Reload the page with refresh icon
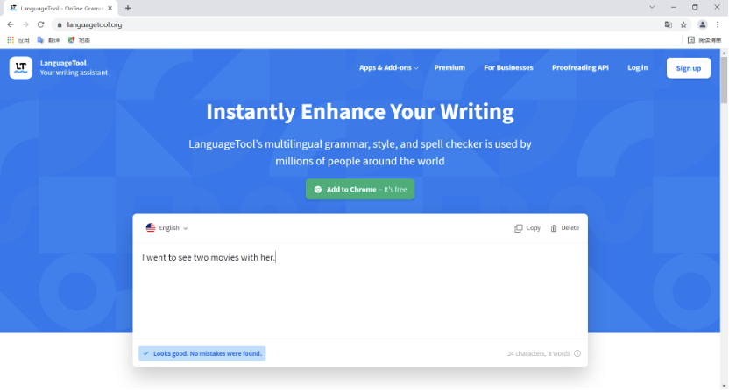This screenshot has height=390, width=729. (41, 24)
